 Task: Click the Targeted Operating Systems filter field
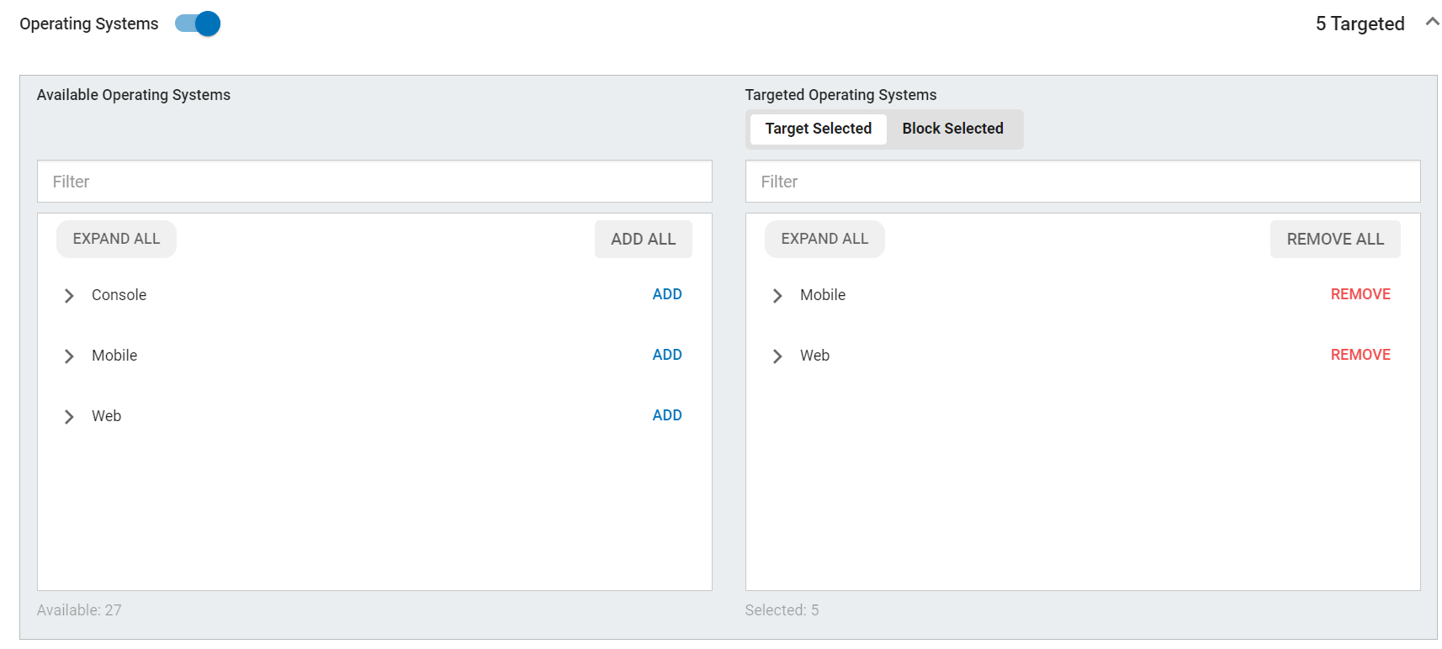(1082, 182)
